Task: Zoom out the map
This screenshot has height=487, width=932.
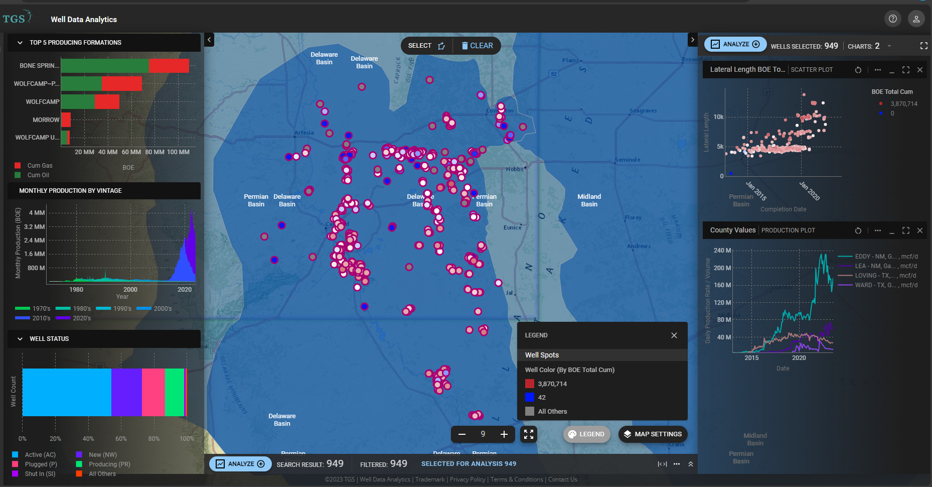Action: pos(462,434)
